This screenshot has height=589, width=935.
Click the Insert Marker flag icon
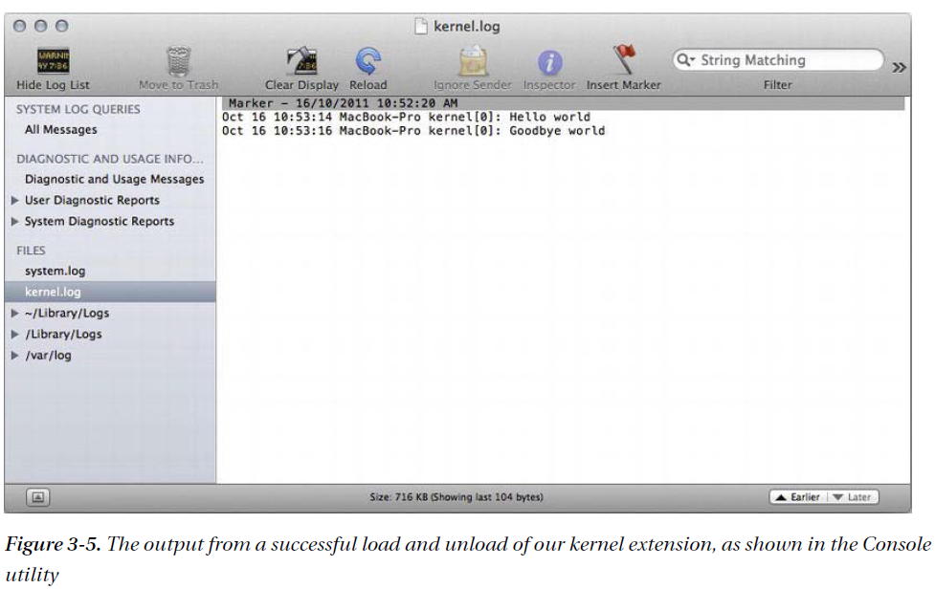click(x=624, y=60)
